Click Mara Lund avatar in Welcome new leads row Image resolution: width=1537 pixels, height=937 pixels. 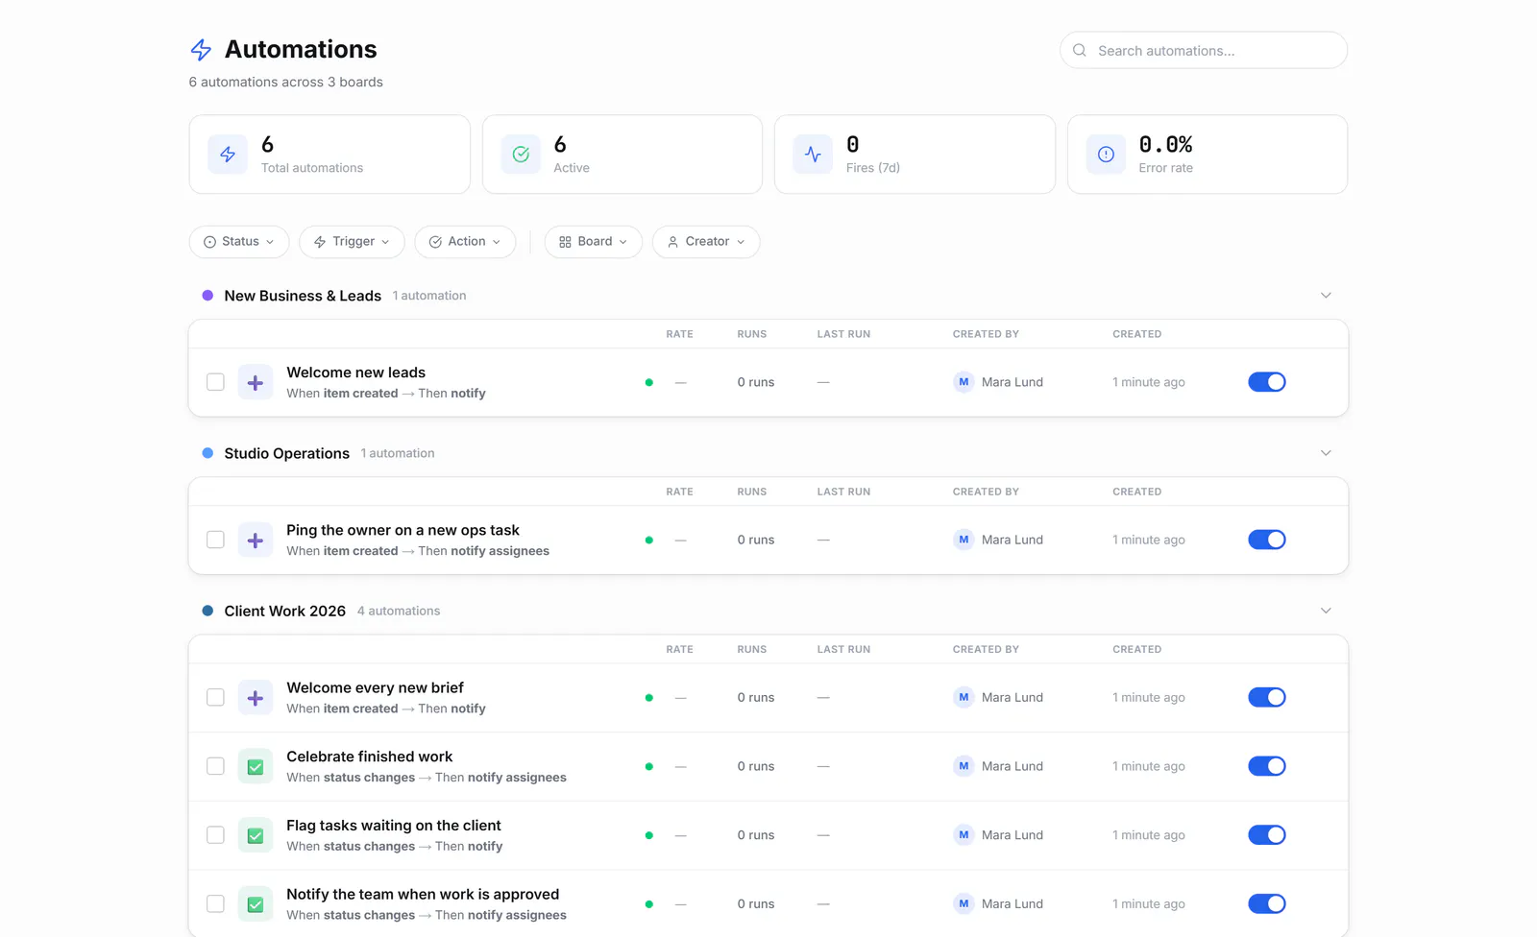(x=964, y=382)
